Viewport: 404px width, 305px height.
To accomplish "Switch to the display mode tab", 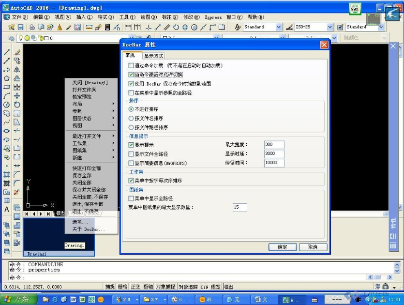I will (x=153, y=56).
